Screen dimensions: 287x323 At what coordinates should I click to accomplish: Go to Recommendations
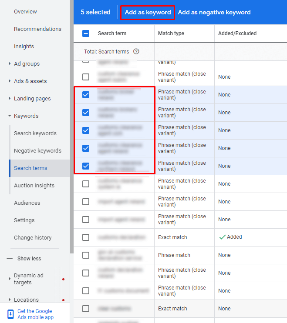[x=37, y=29]
